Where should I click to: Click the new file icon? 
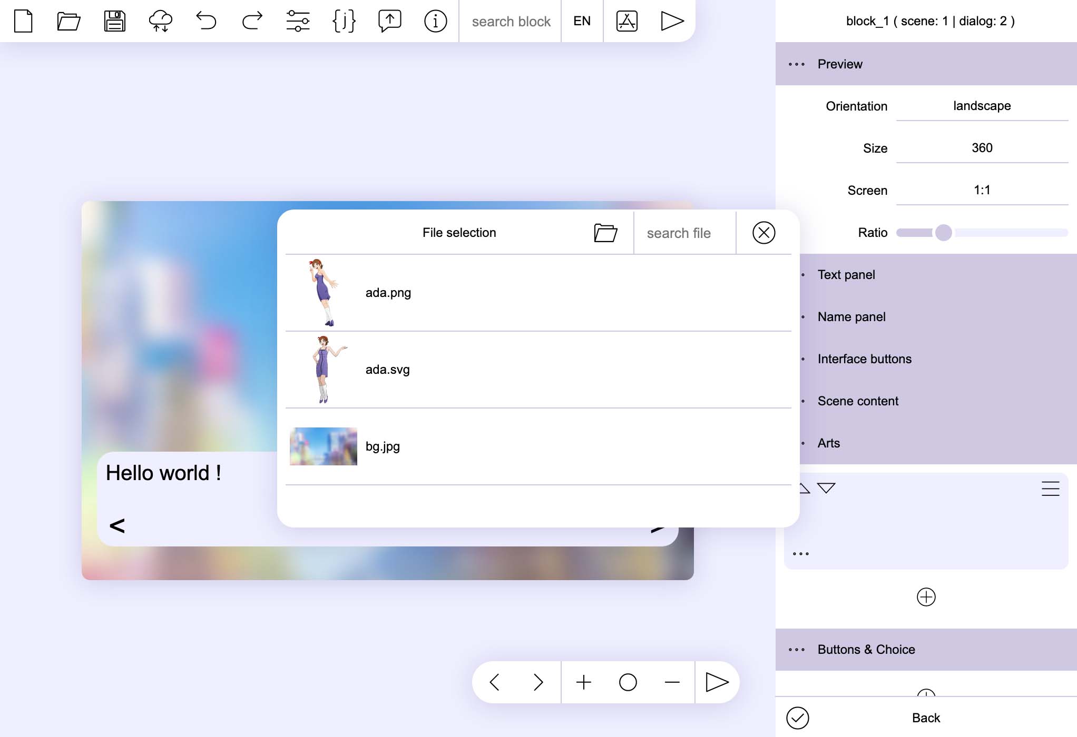click(23, 21)
